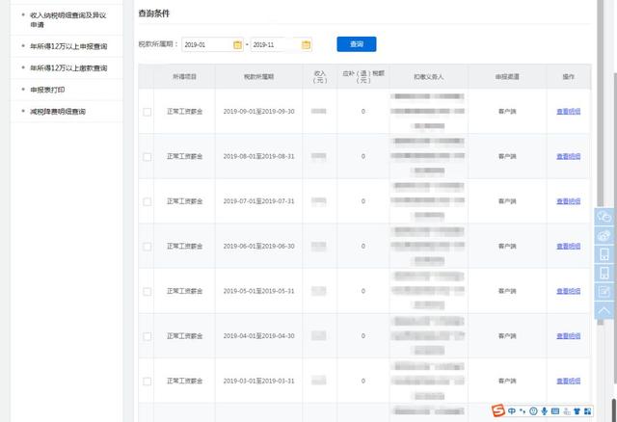Open the end date calendar picker
This screenshot has height=422, width=617.
[x=307, y=45]
